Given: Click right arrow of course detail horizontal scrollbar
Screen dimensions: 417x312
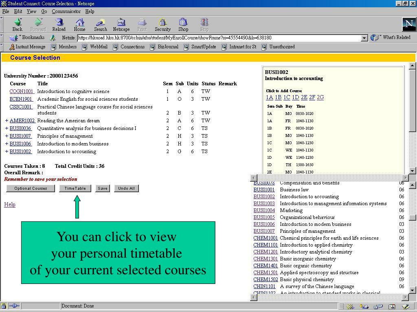Looking at the screenshot, I should click(405, 178).
